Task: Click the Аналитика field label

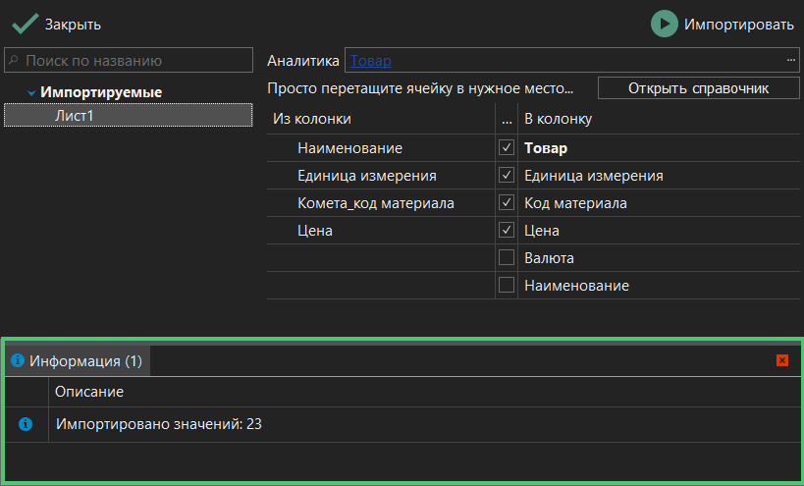Action: [303, 61]
